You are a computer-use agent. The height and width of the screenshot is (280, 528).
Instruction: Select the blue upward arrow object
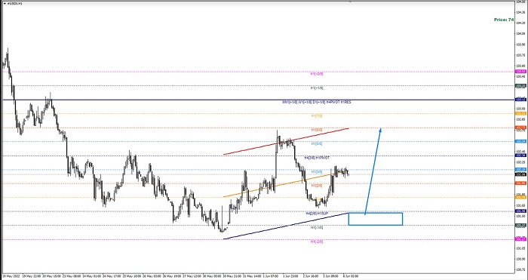(x=373, y=171)
